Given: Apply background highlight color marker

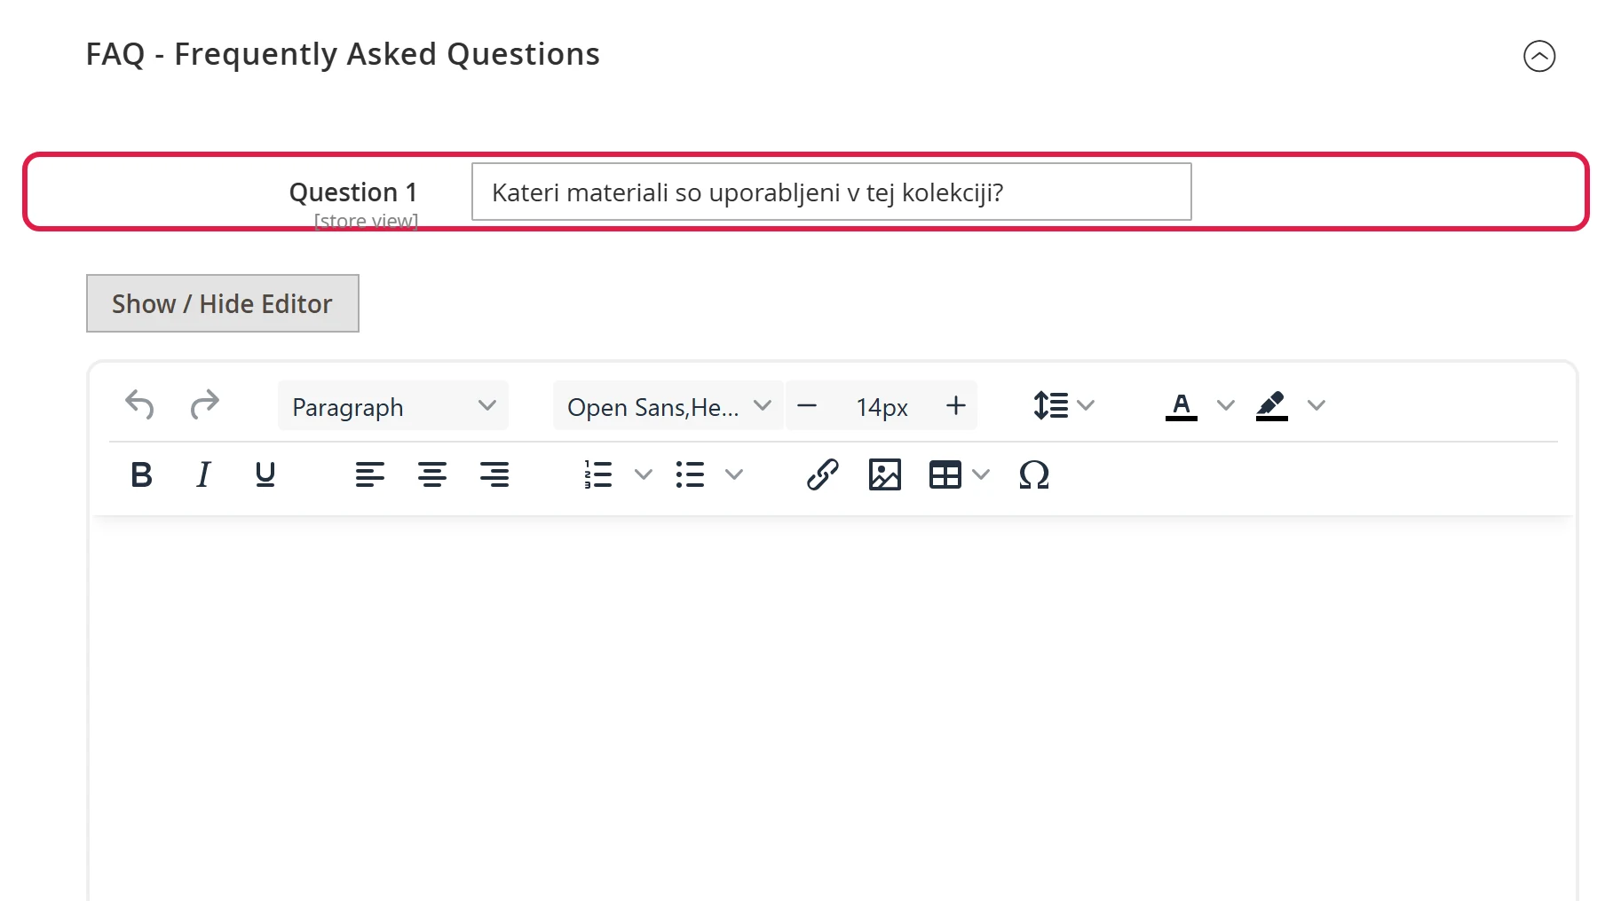Looking at the screenshot, I should pos(1272,405).
